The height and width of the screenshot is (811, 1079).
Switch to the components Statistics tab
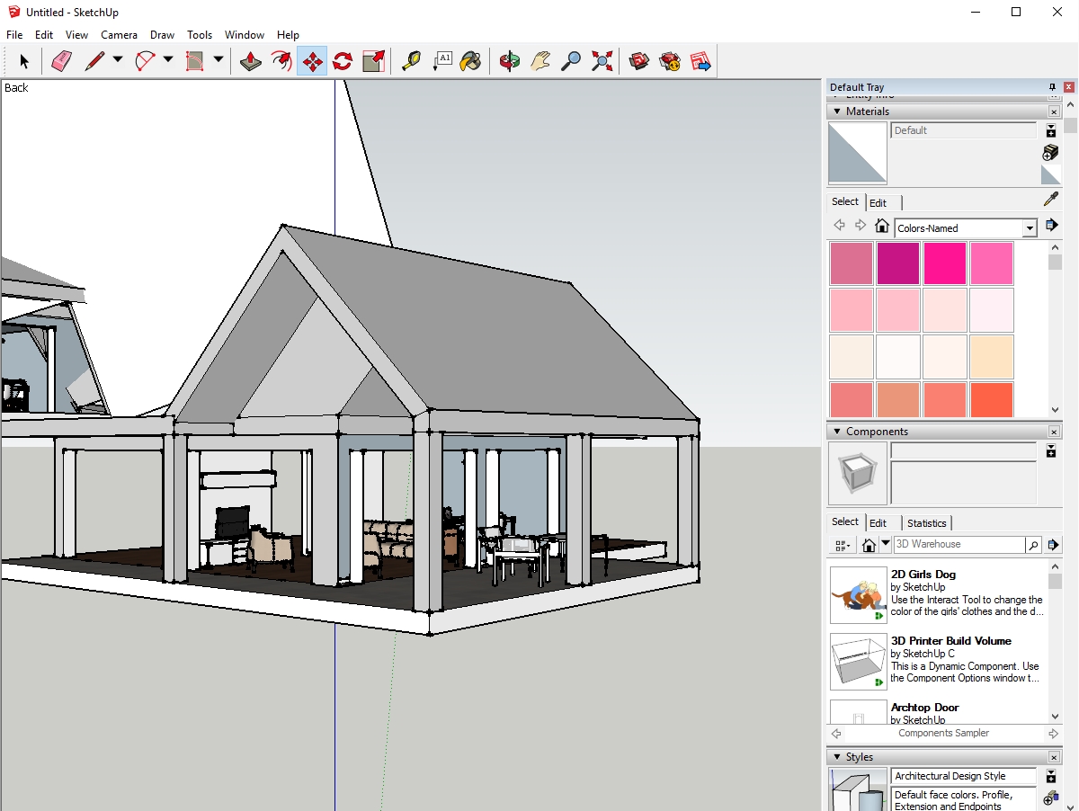pos(926,523)
